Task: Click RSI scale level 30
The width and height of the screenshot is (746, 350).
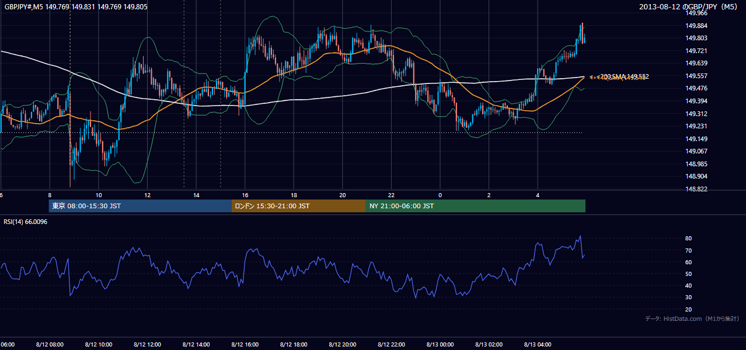Action: (688, 297)
